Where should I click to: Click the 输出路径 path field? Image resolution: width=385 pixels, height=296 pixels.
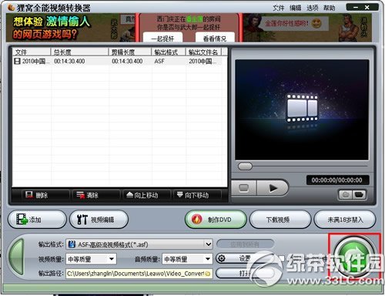coord(139,274)
